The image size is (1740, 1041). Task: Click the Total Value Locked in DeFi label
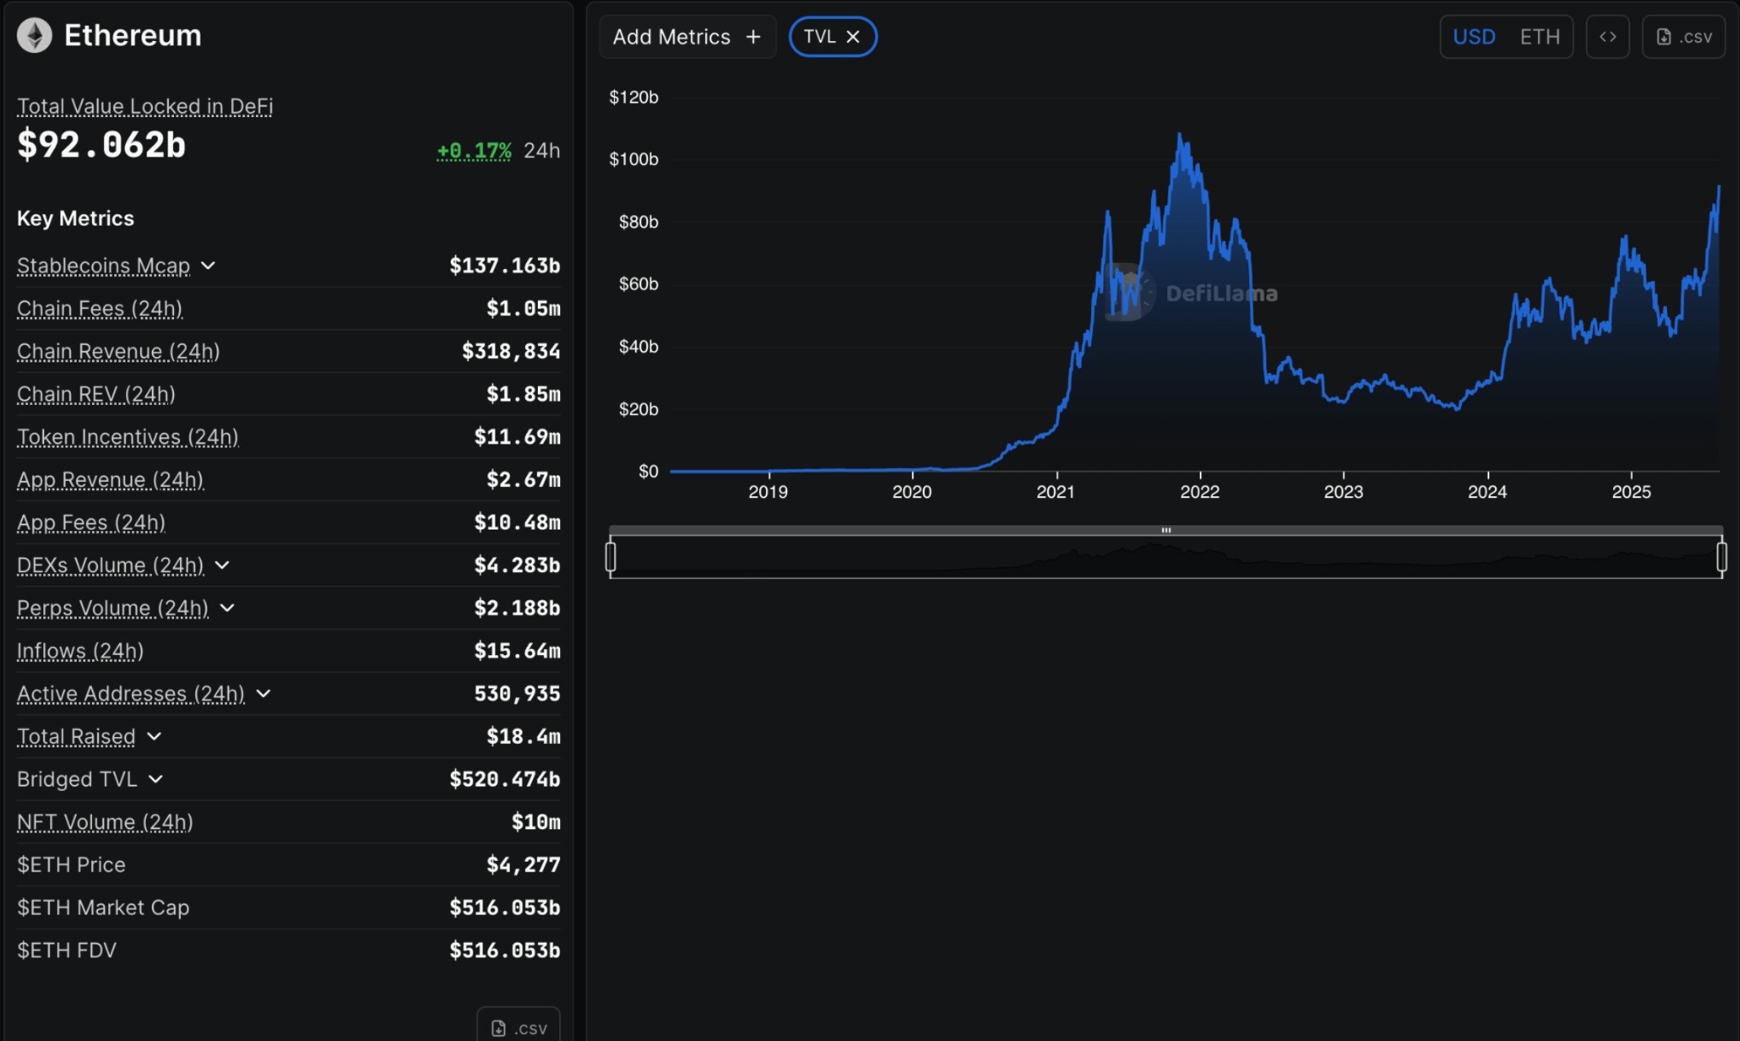point(144,106)
